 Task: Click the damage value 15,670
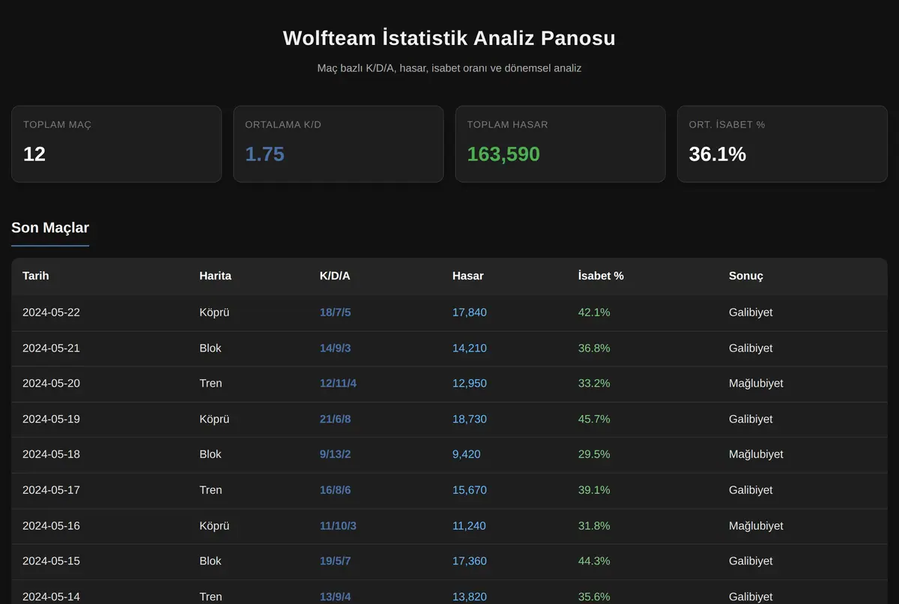tap(470, 490)
